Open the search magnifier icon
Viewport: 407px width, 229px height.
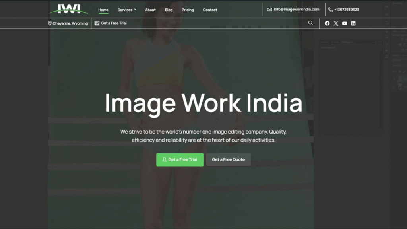tap(311, 23)
